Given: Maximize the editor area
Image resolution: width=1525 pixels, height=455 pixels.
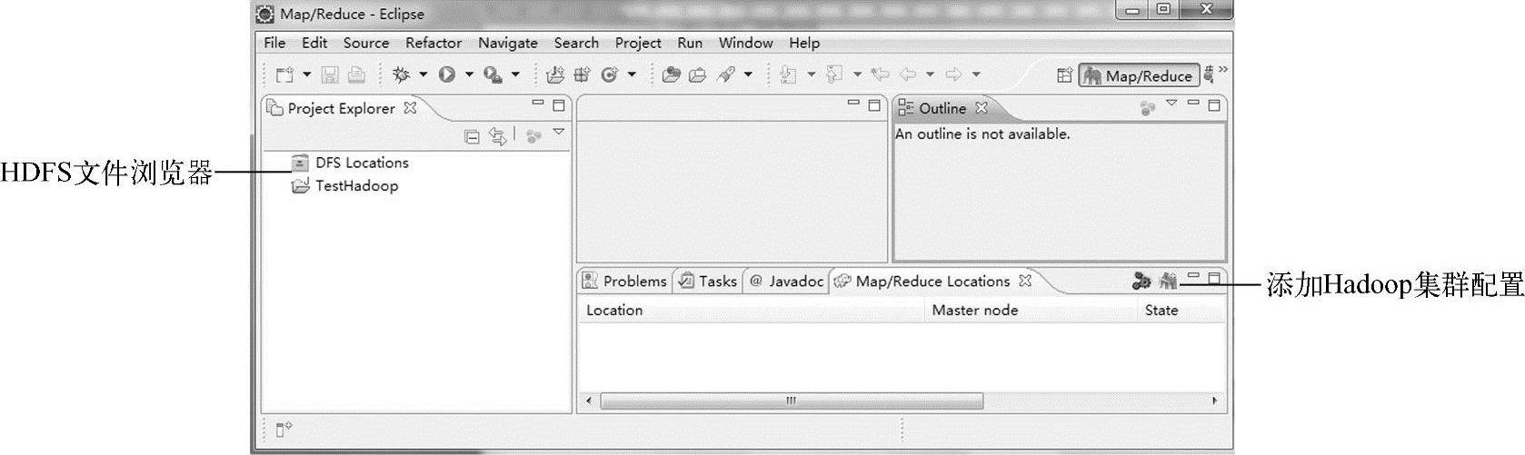Looking at the screenshot, I should click(x=874, y=105).
